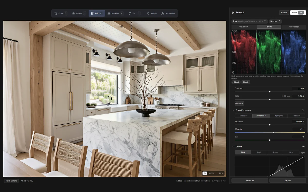Click the curve's upper-right control point

click(304, 157)
